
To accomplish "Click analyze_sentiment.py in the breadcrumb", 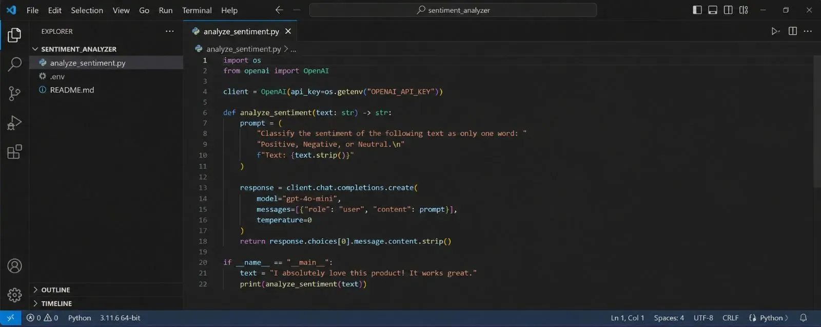I will [243, 49].
